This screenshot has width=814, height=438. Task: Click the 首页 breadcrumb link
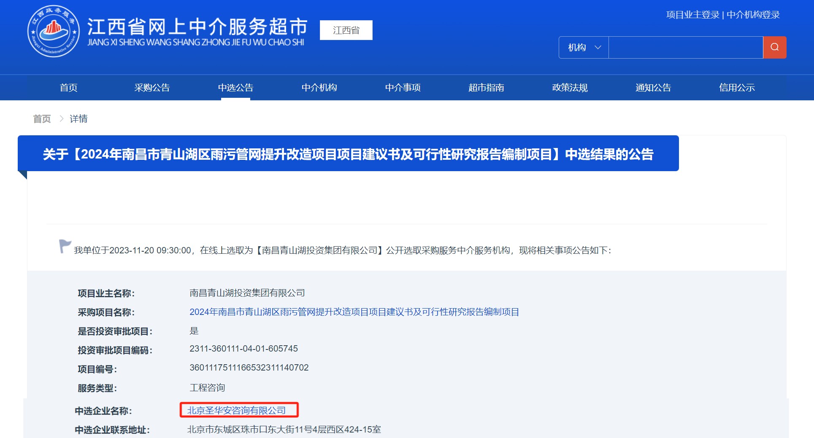click(42, 119)
